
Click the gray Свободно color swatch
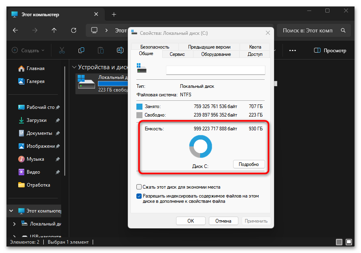pyautogui.click(x=139, y=115)
